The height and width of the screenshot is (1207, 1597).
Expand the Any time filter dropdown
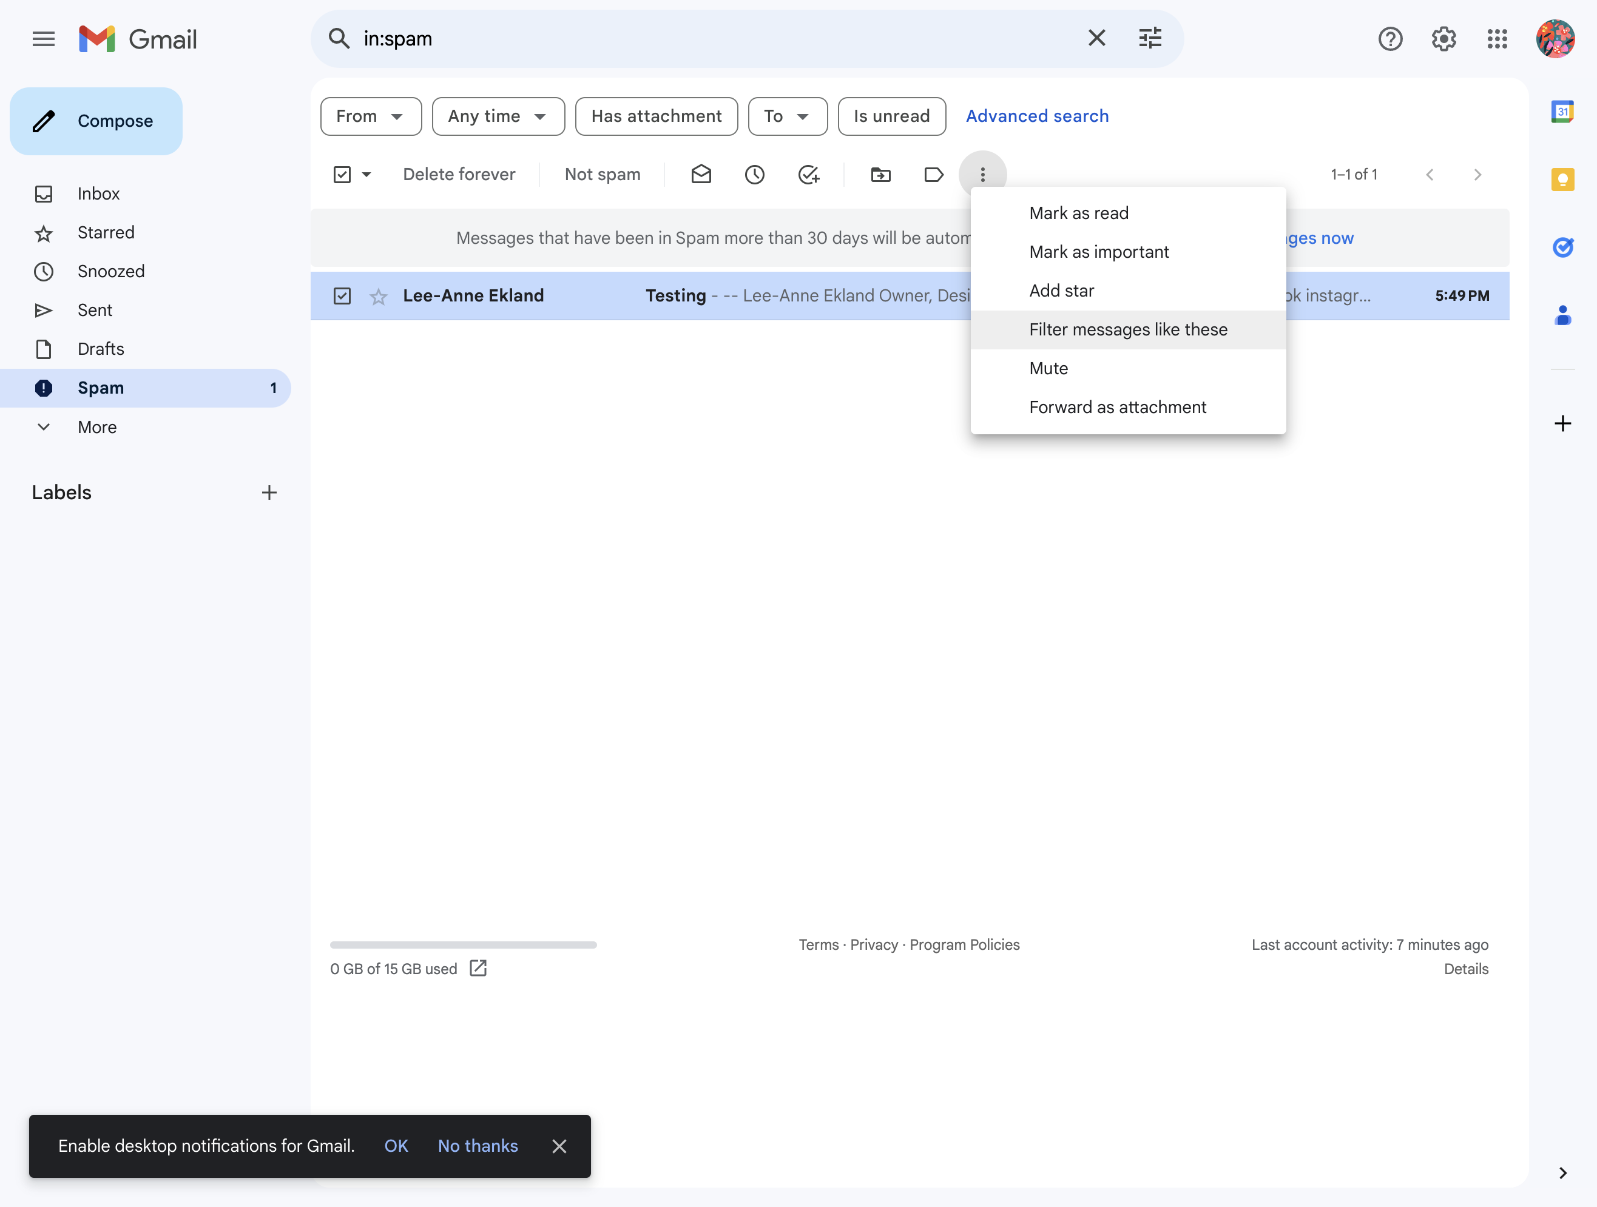(498, 116)
